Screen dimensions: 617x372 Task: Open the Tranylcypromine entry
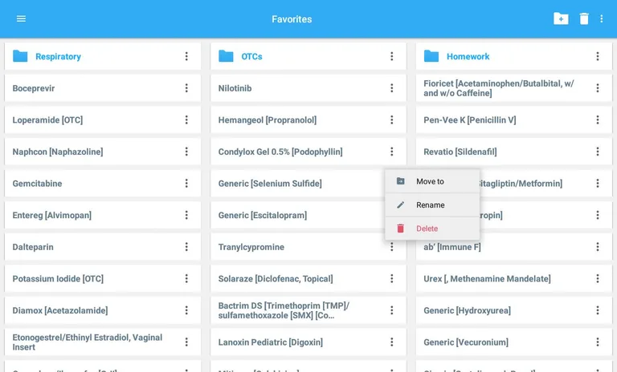point(308,247)
